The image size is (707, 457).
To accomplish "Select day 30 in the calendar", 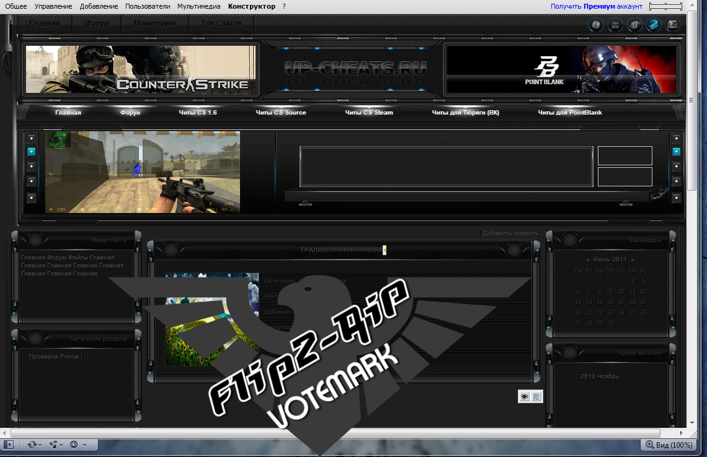I will (610, 323).
